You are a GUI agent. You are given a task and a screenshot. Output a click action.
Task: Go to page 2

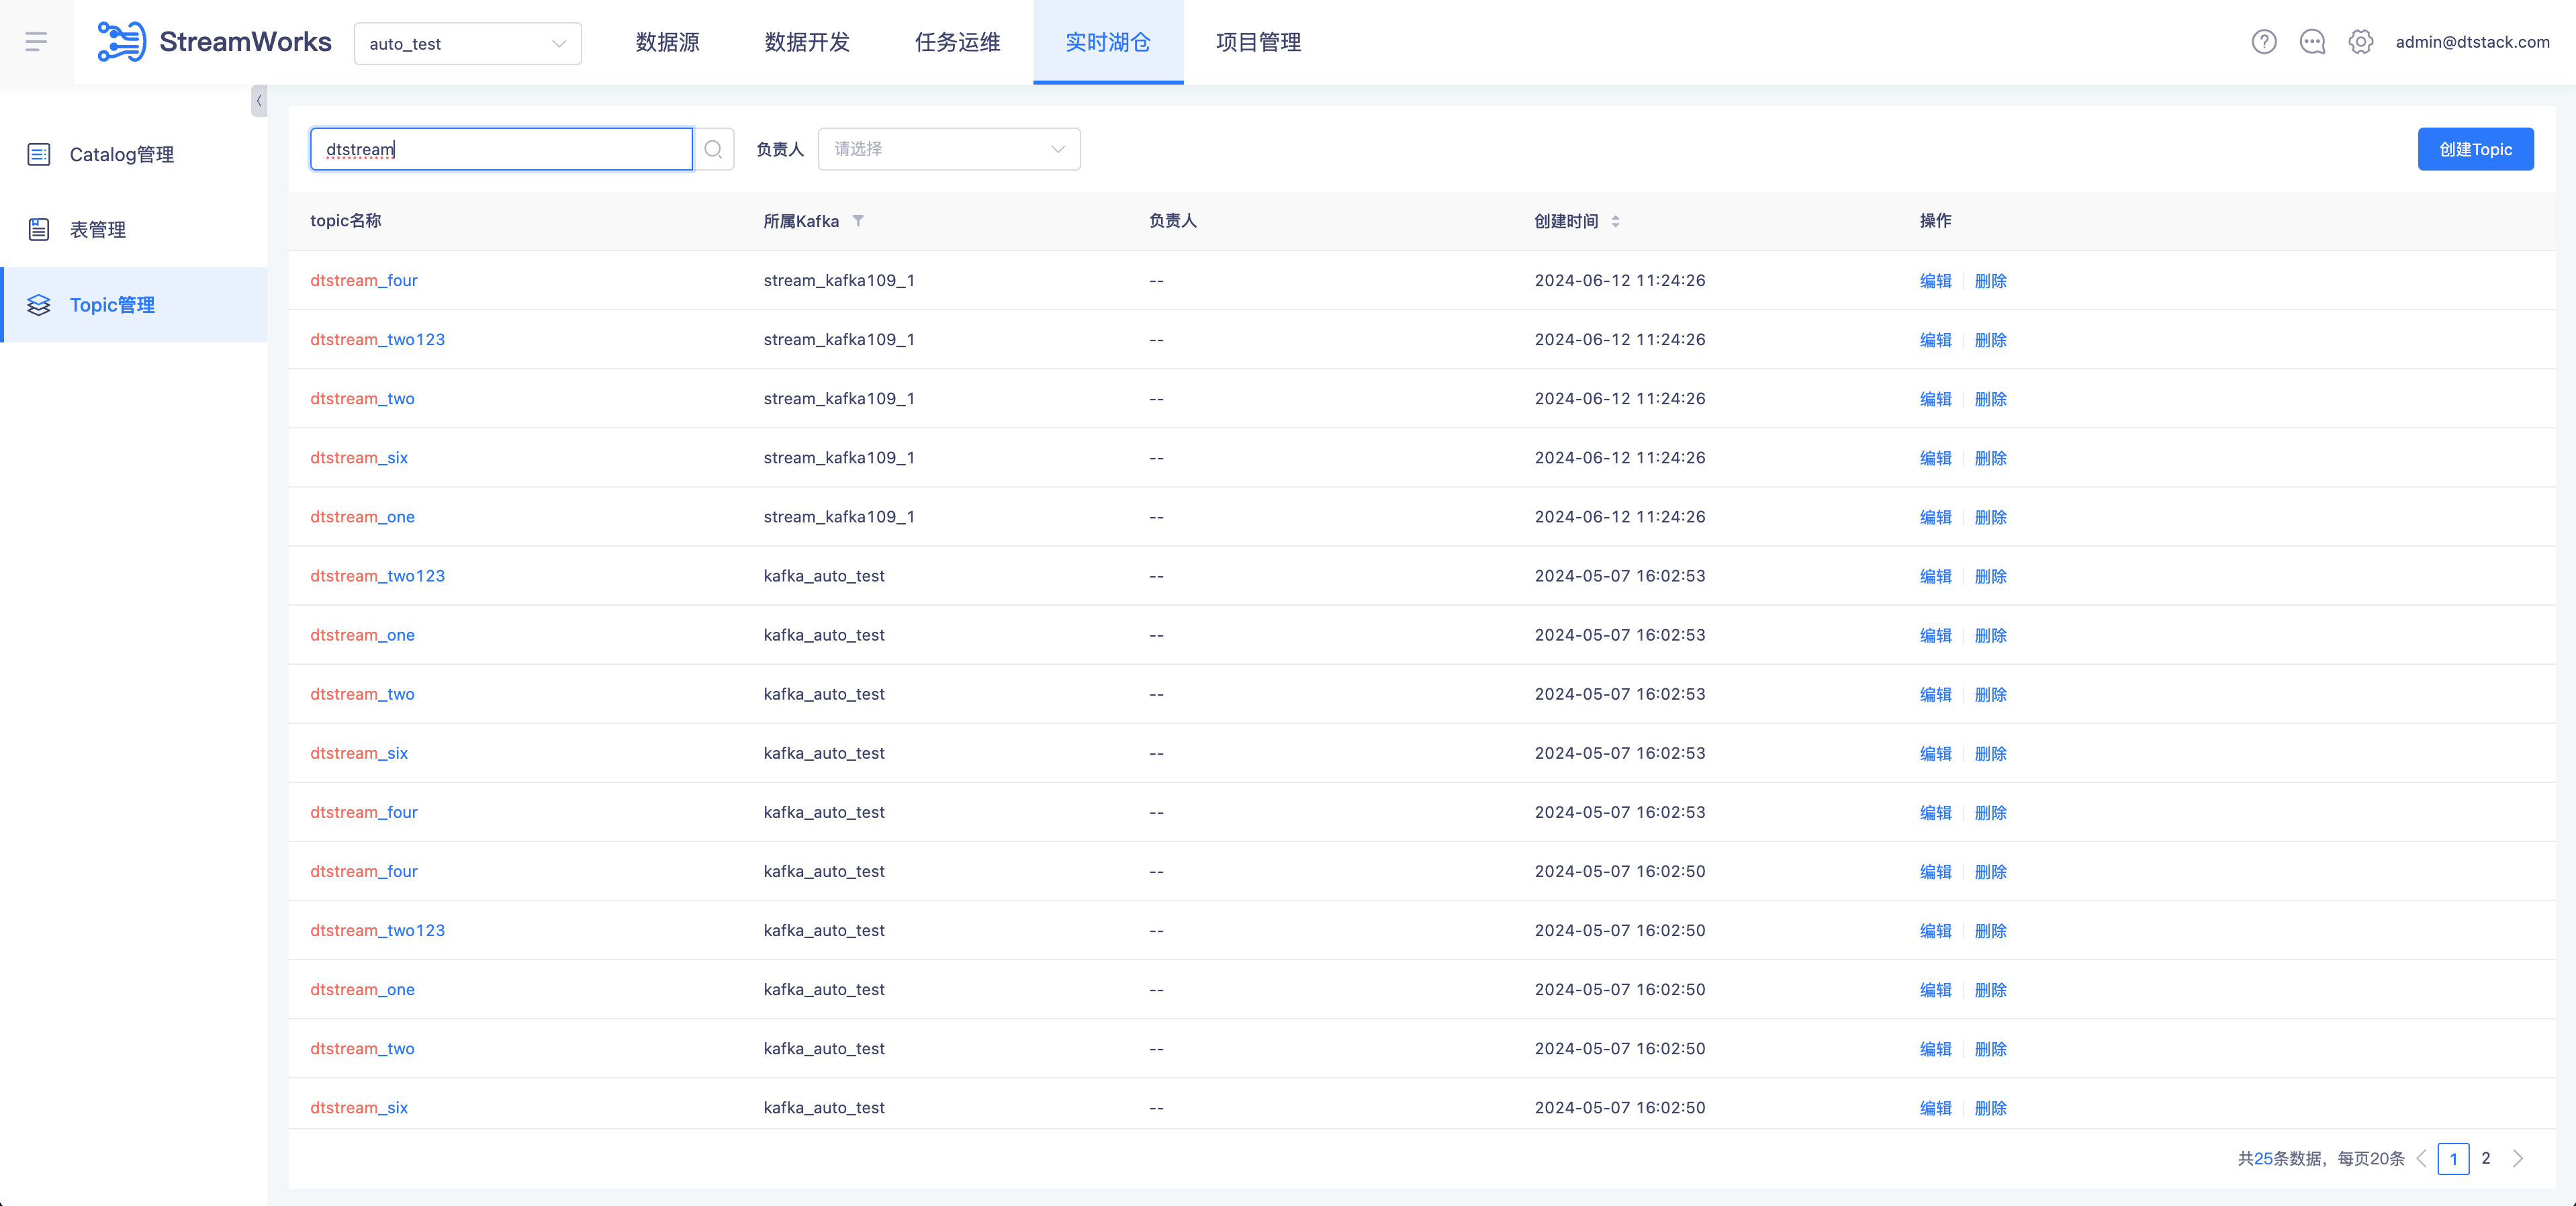[2486, 1158]
